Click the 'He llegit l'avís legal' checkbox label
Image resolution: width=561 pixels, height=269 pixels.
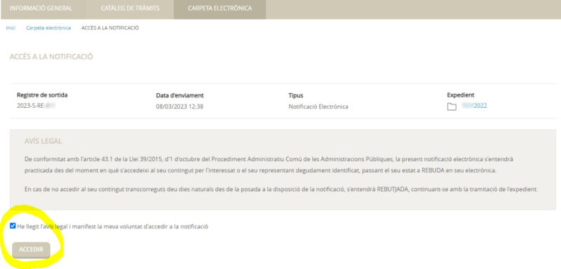pos(113,226)
